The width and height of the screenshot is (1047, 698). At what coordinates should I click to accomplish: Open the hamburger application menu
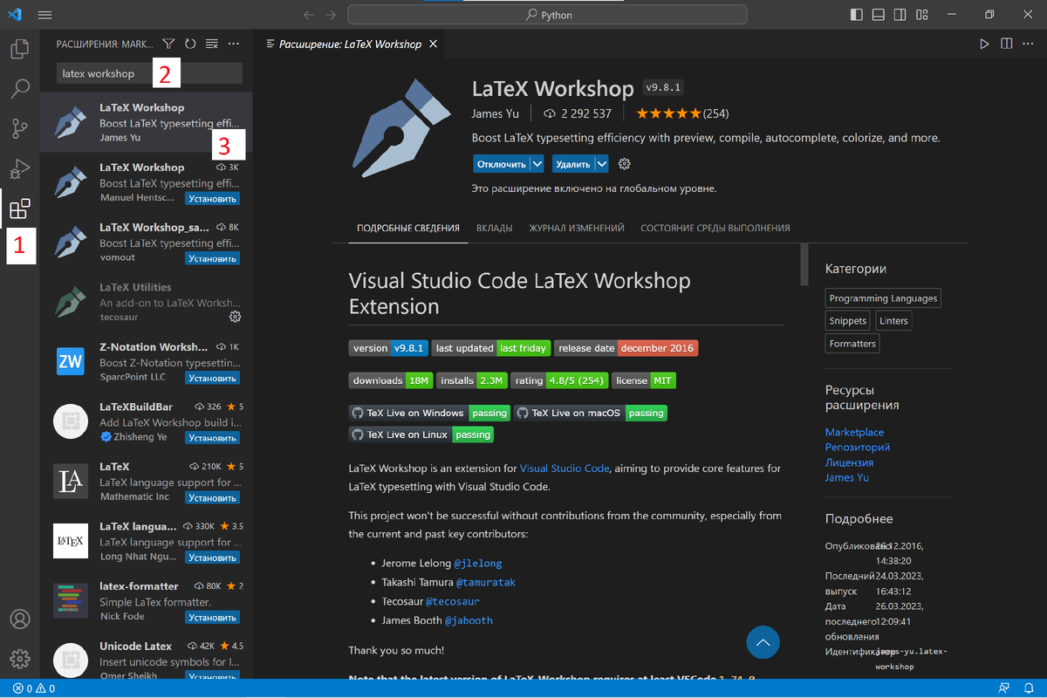coord(45,15)
